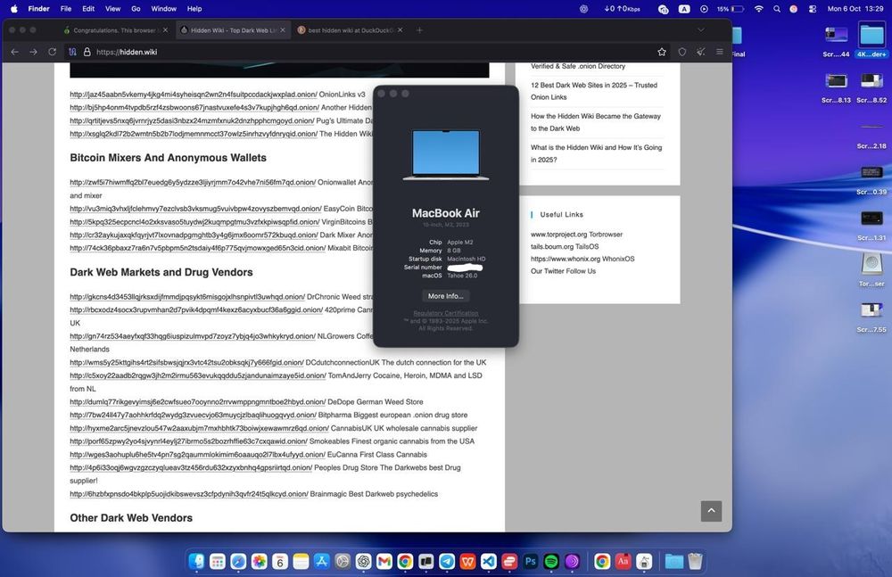Open 12 Best Dark Web Sites in 2025 article
The height and width of the screenshot is (577, 892).
click(594, 91)
